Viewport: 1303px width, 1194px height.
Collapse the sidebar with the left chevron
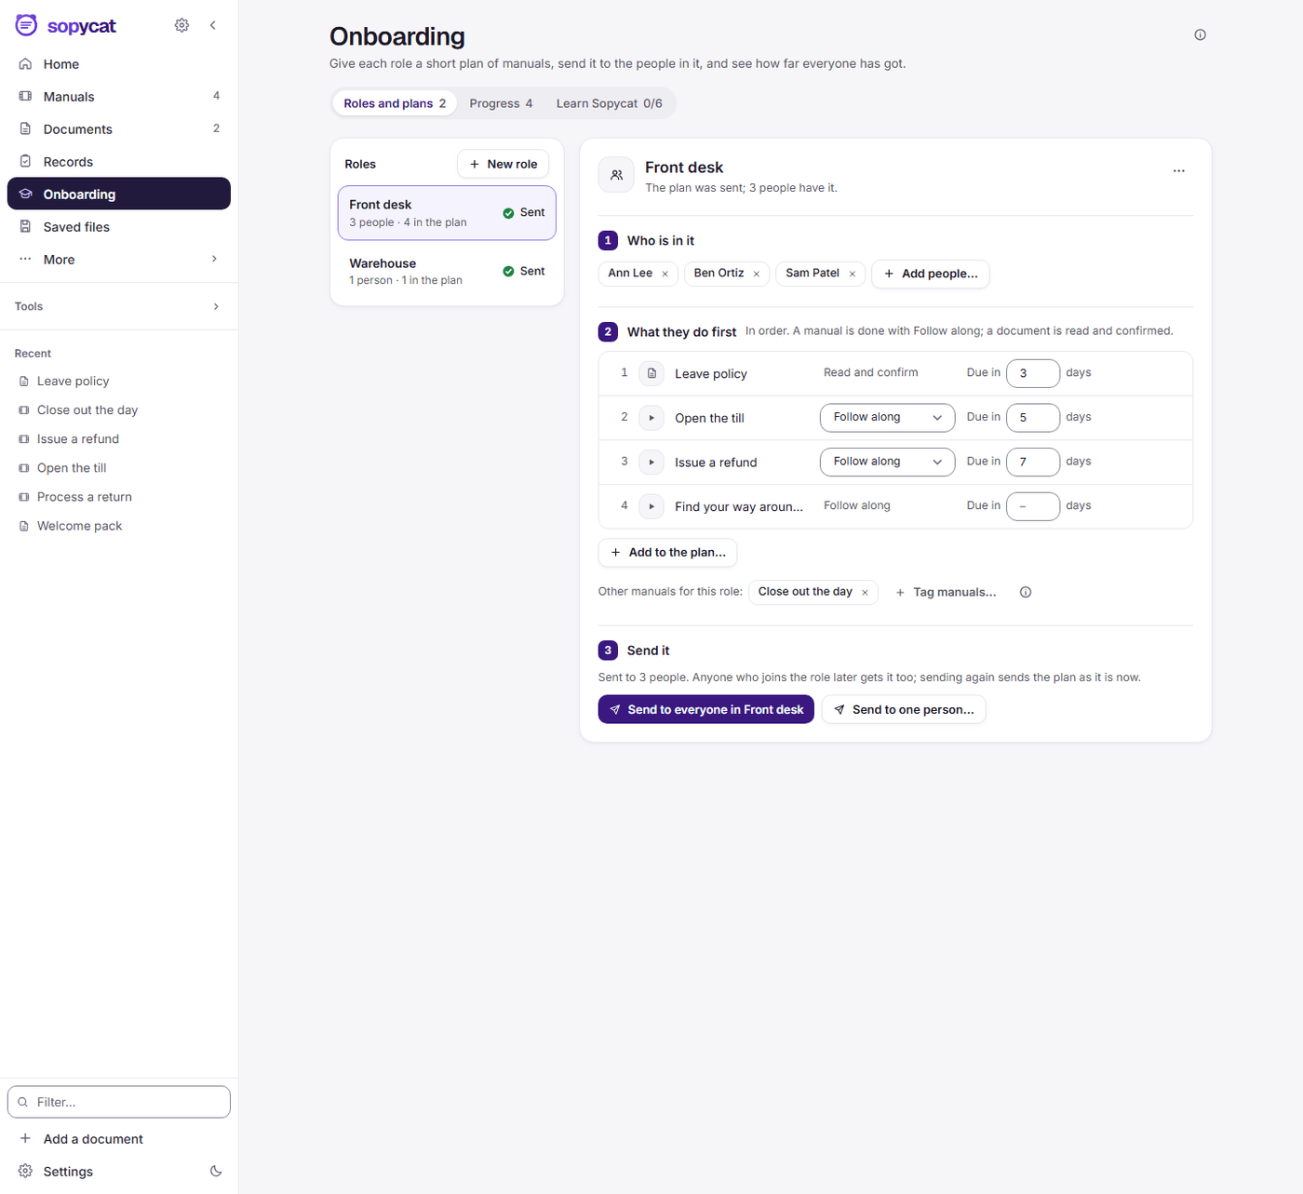(213, 25)
